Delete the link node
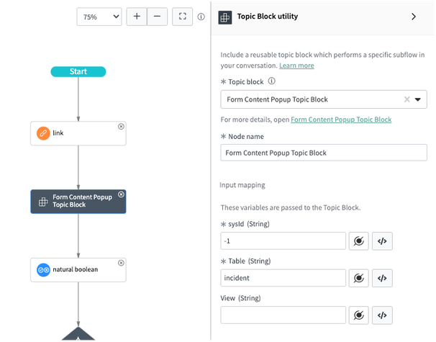The width and height of the screenshot is (436, 342). point(121,127)
